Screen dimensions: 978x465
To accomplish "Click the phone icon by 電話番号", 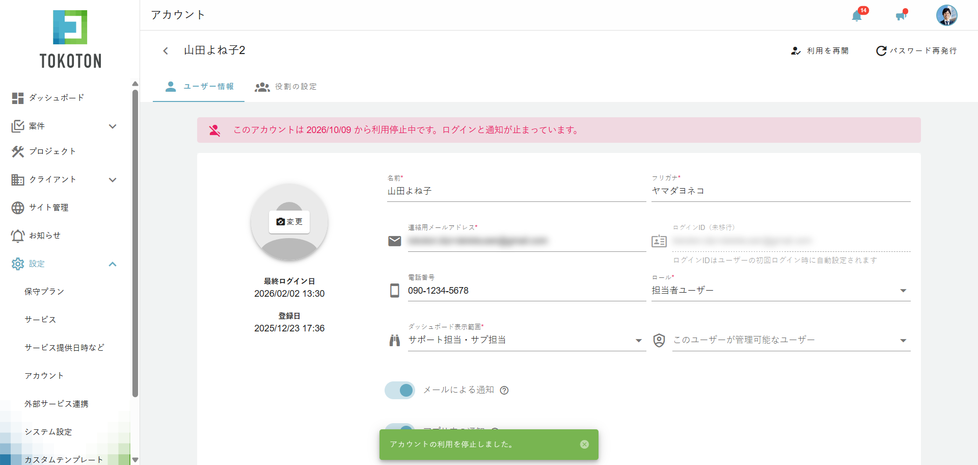I will pyautogui.click(x=395, y=291).
